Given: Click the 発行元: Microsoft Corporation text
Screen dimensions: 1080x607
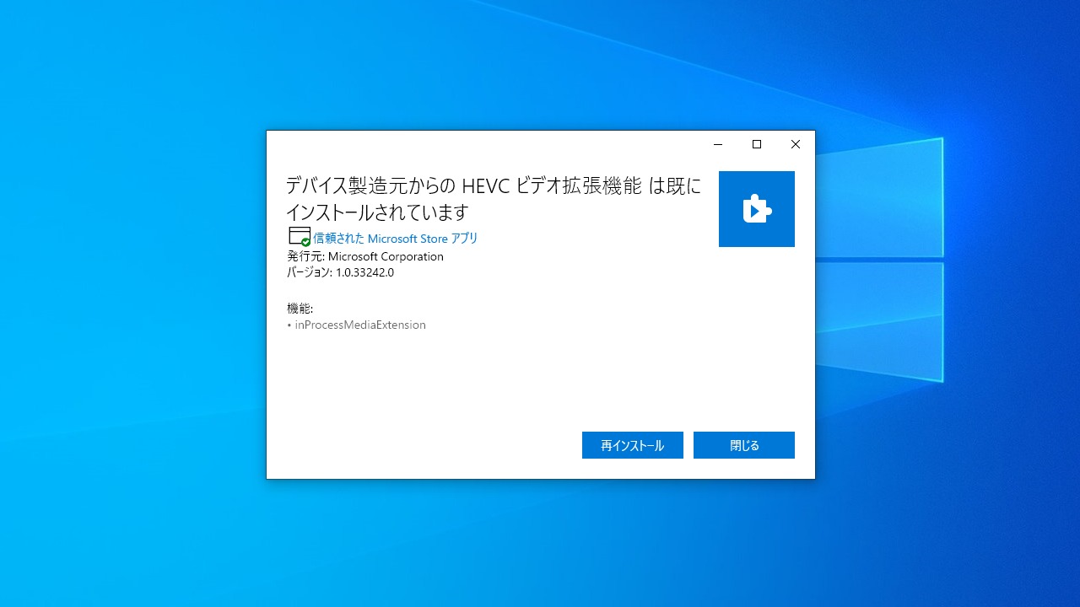Looking at the screenshot, I should [365, 256].
